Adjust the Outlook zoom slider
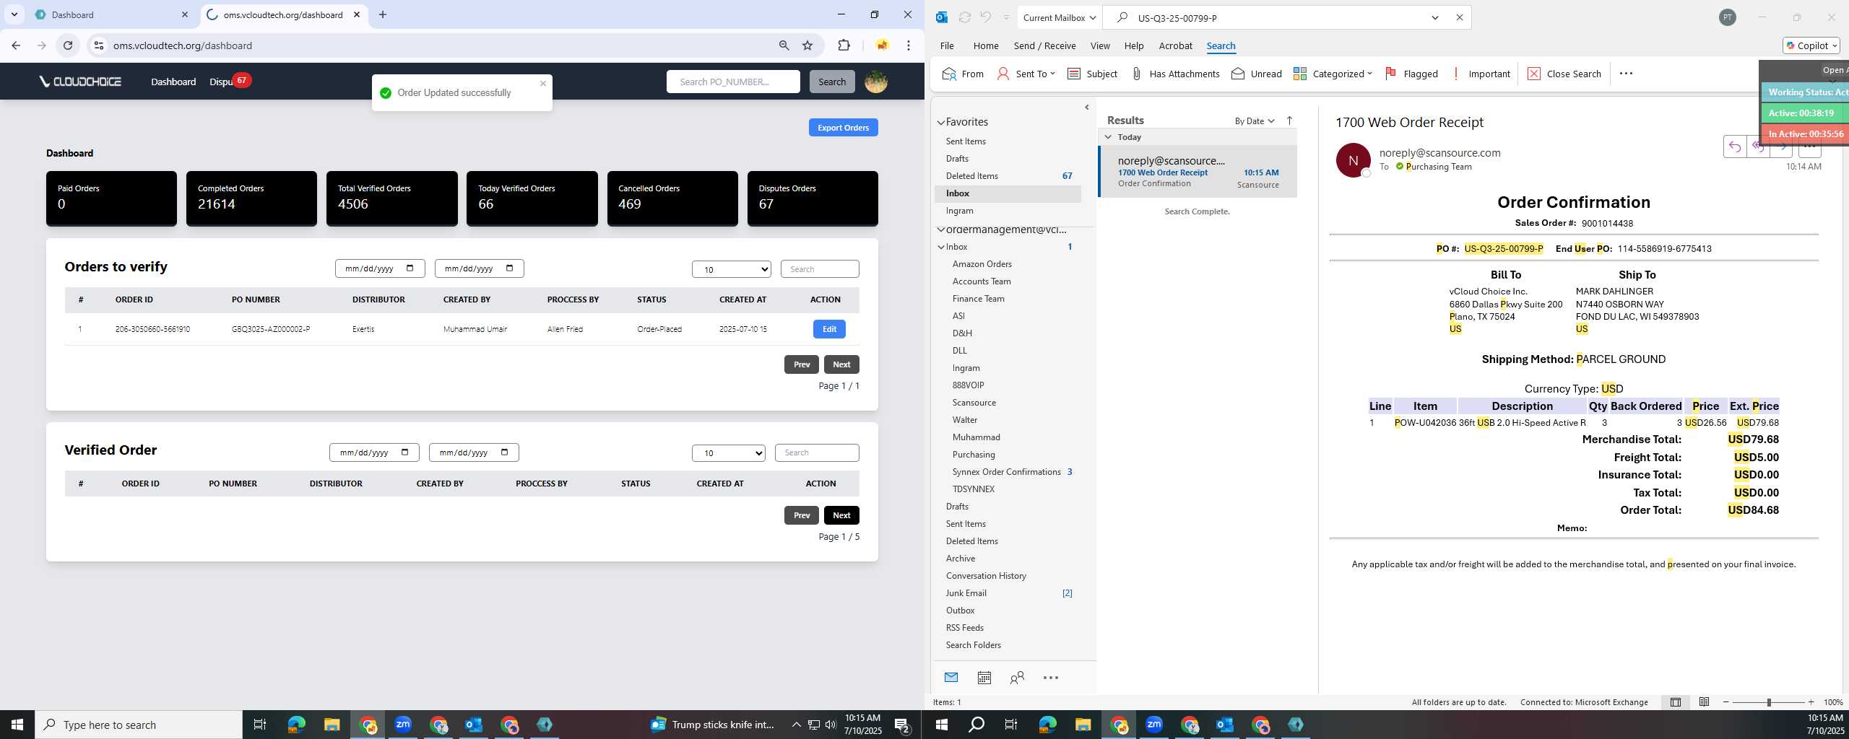This screenshot has width=1849, height=739. (x=1768, y=702)
